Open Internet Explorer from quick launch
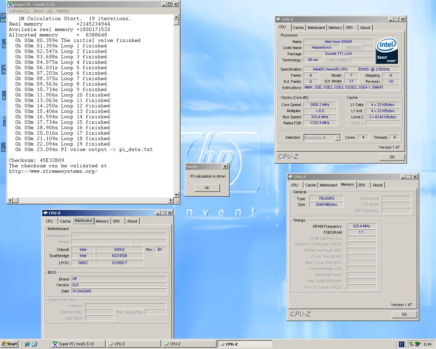436x349 pixels. point(27,344)
